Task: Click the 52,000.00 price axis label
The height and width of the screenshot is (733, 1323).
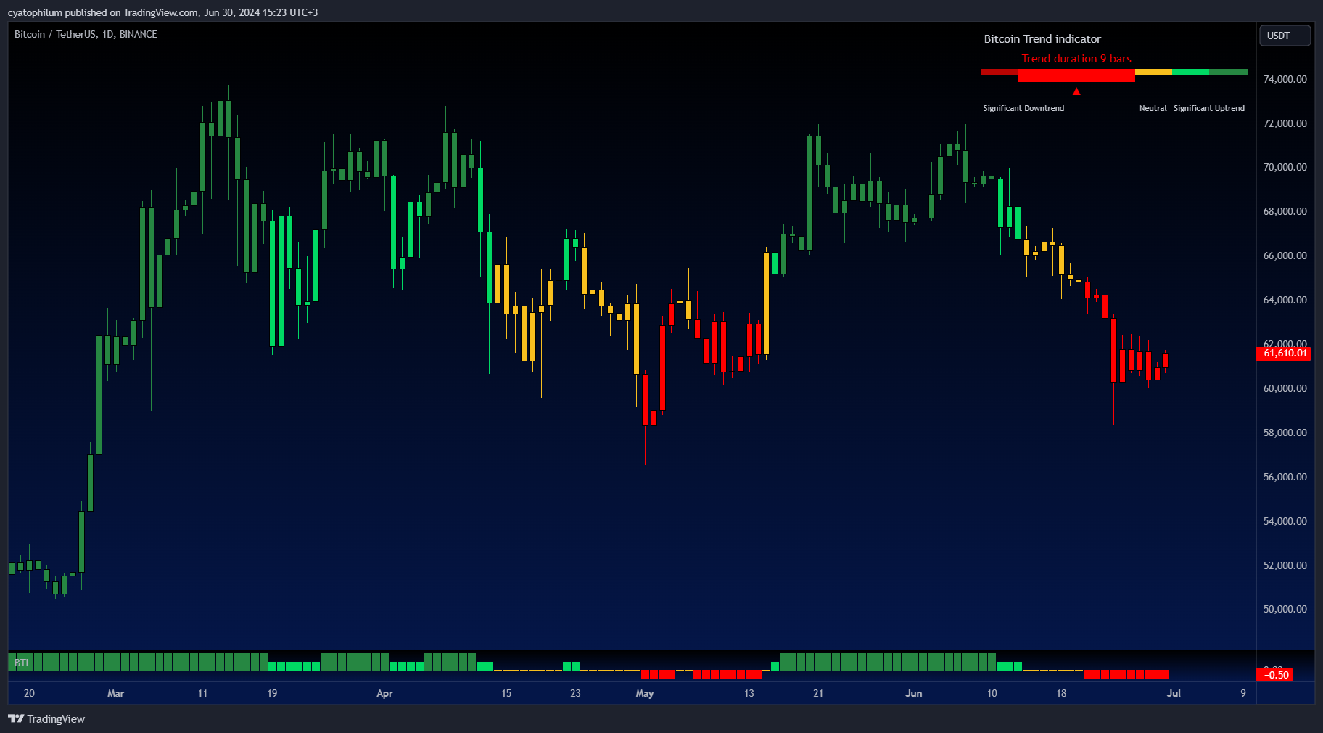Action: tap(1285, 565)
